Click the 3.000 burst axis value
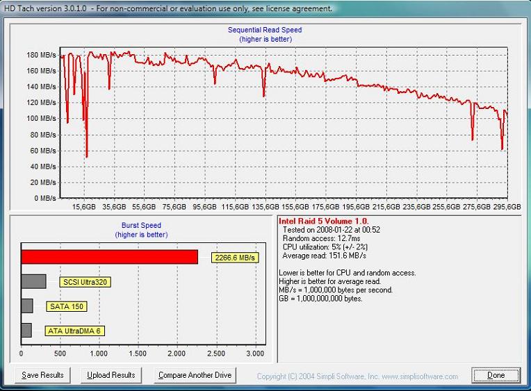531x391 pixels. click(x=255, y=353)
